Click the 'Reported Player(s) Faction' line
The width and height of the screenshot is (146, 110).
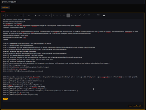pos(14,37)
